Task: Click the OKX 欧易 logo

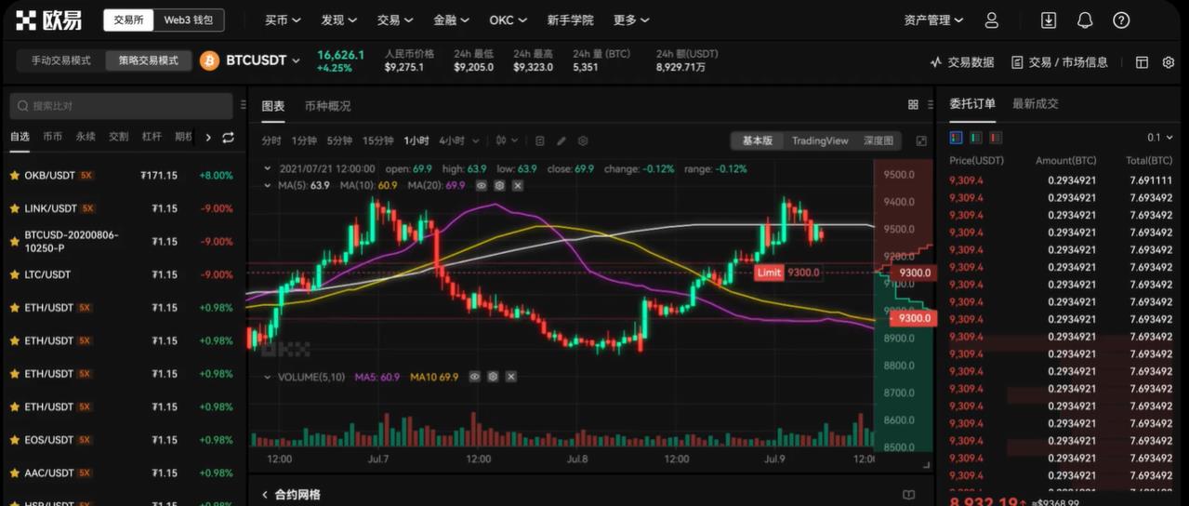Action: coord(48,20)
